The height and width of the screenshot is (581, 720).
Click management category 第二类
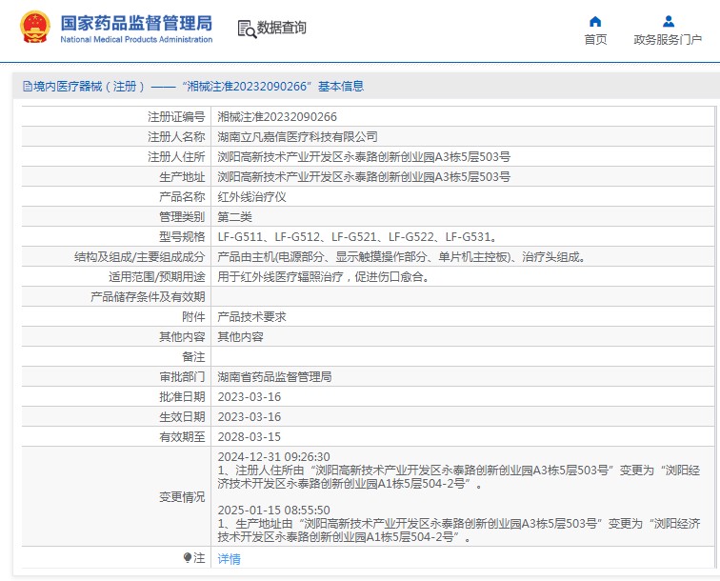pyautogui.click(x=234, y=217)
